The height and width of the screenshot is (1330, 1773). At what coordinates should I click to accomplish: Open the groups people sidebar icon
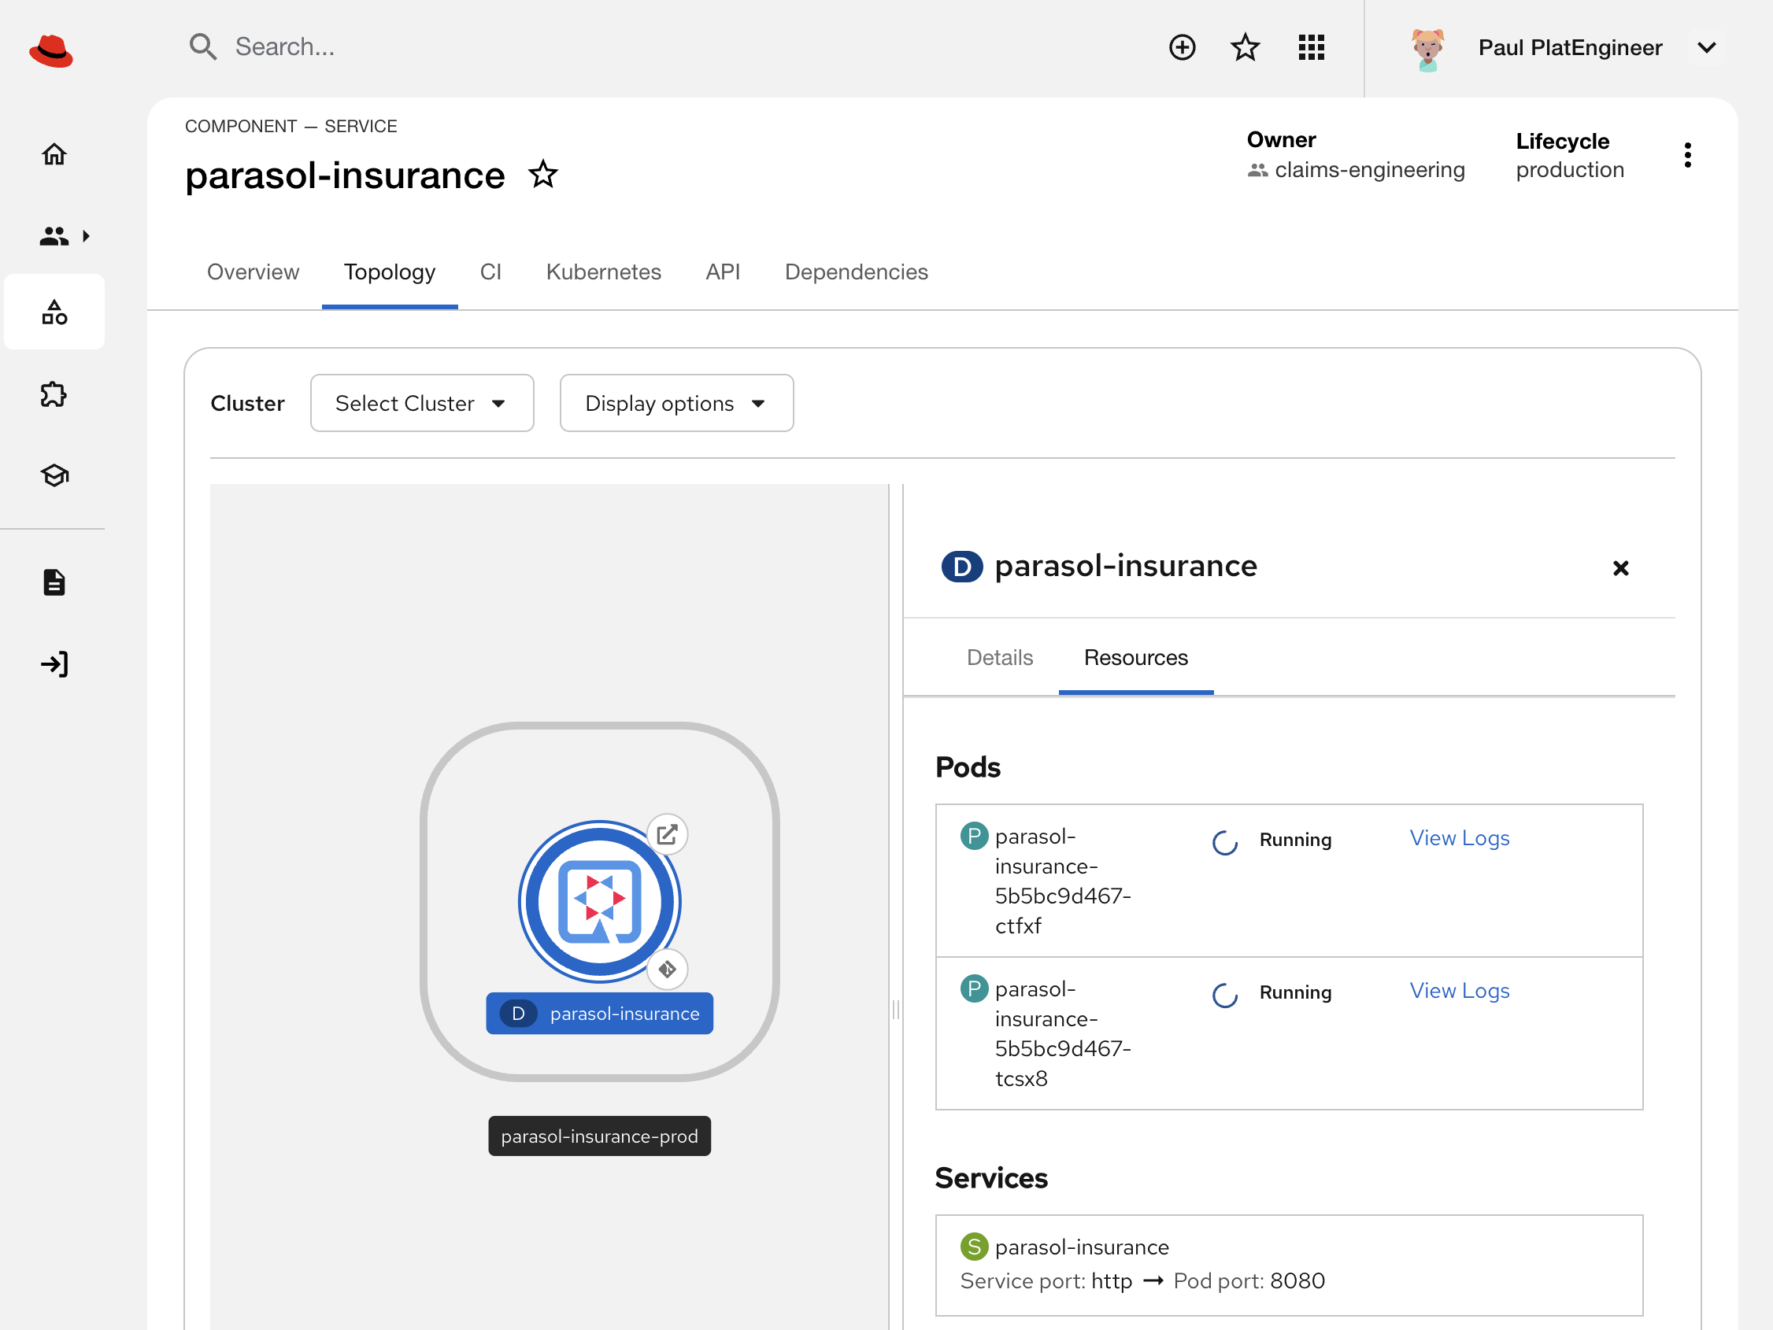pyautogui.click(x=54, y=236)
